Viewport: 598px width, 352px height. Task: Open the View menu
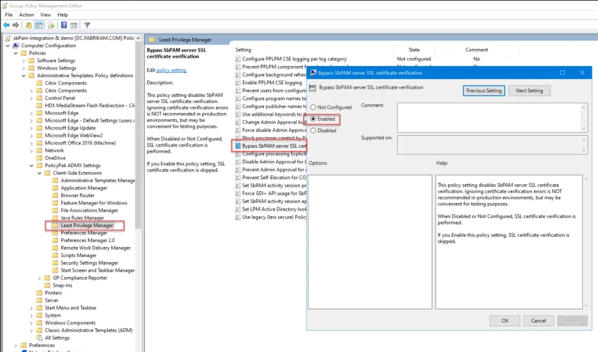(x=45, y=14)
